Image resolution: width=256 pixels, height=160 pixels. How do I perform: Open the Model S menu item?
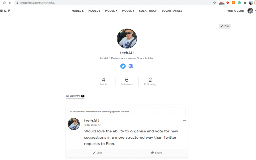(x=77, y=11)
